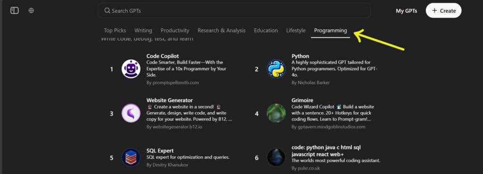Select the Programming tab
The image size is (483, 174).
pos(331,31)
